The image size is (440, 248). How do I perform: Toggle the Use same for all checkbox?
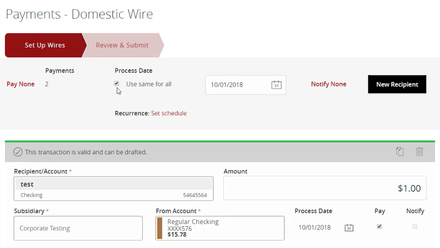pos(117,84)
